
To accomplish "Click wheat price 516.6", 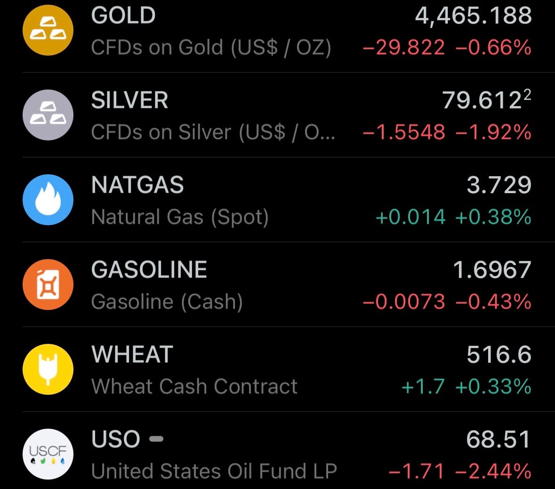I will (x=499, y=355).
